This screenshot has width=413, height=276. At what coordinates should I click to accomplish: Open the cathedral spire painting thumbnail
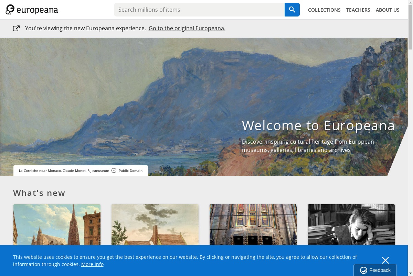[57, 224]
